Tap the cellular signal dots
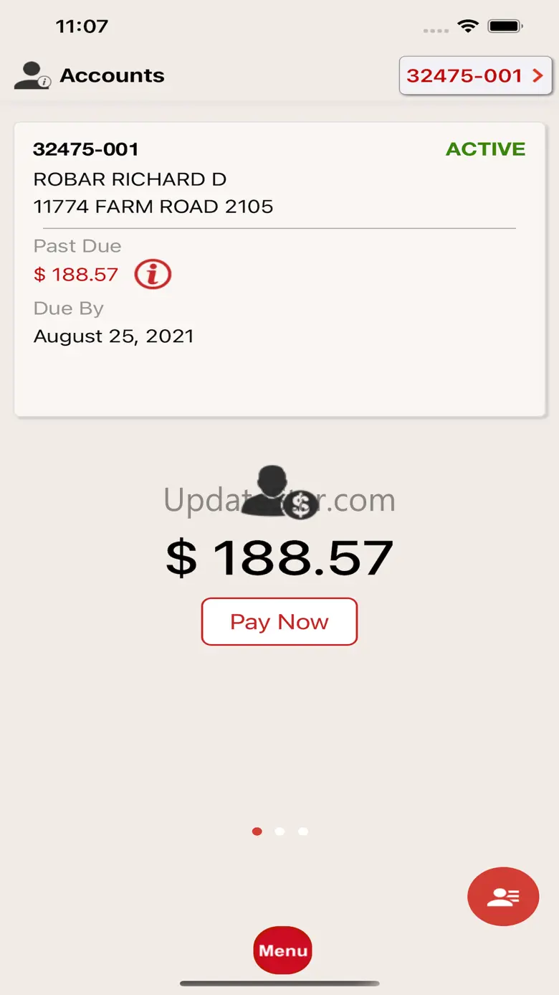This screenshot has height=995, width=559. point(436,31)
